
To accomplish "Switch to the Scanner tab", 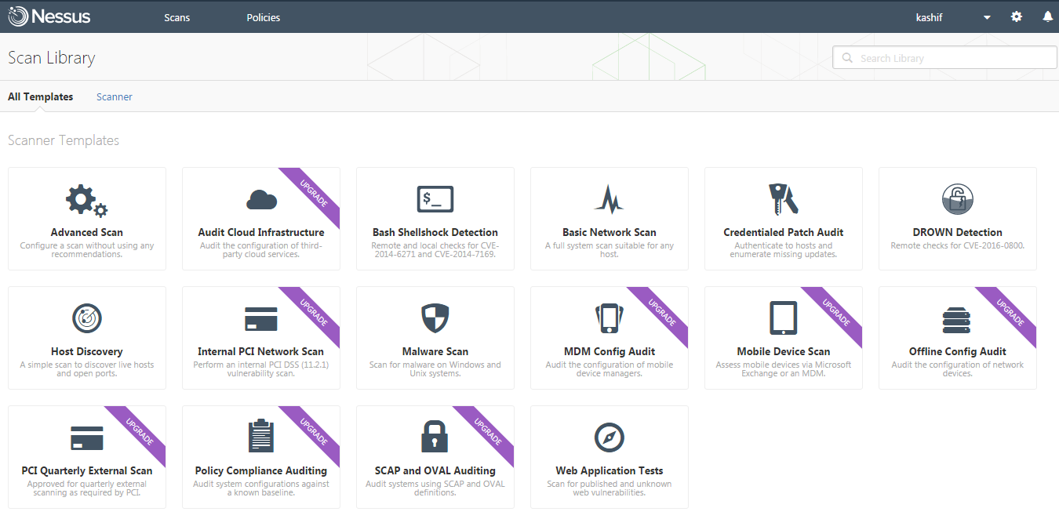I will pyautogui.click(x=115, y=96).
